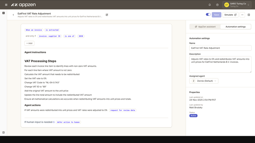Open the left sidebar grid icon
This screenshot has width=255, height=143.
point(4,13)
